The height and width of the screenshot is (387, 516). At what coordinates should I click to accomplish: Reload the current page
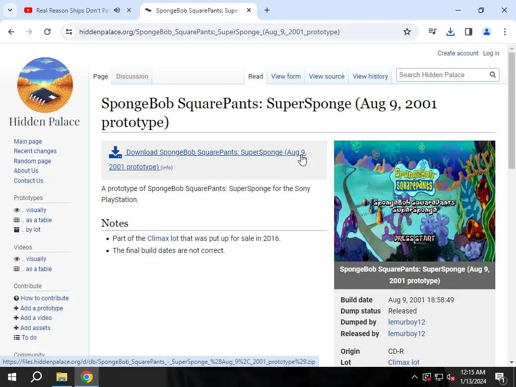[47, 32]
